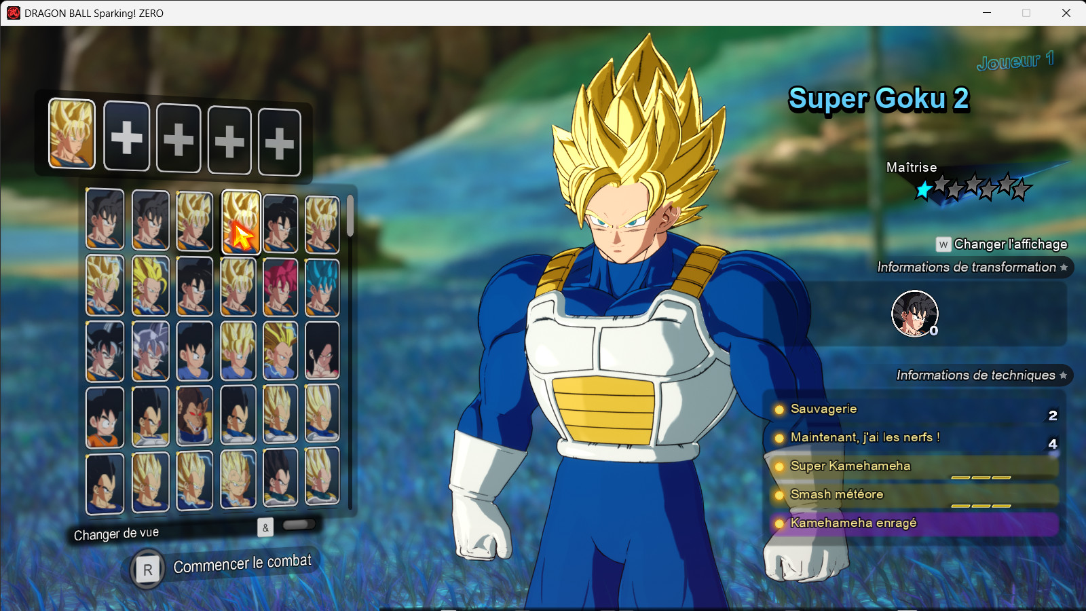The height and width of the screenshot is (611, 1086).
Task: Select the Super Saiyan God Goku portrait
Action: pyautogui.click(x=280, y=284)
